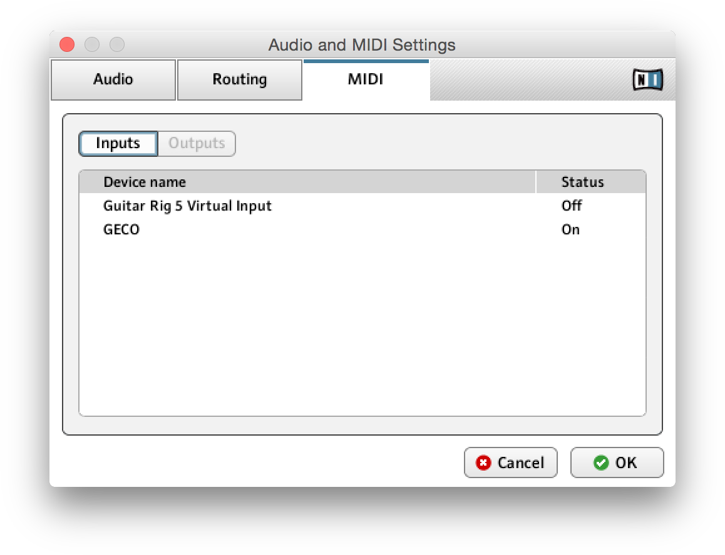Click the red X icon on Cancel
725x555 pixels.
pos(483,462)
